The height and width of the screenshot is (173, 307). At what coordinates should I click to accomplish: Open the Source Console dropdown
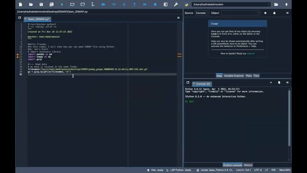tap(202, 13)
